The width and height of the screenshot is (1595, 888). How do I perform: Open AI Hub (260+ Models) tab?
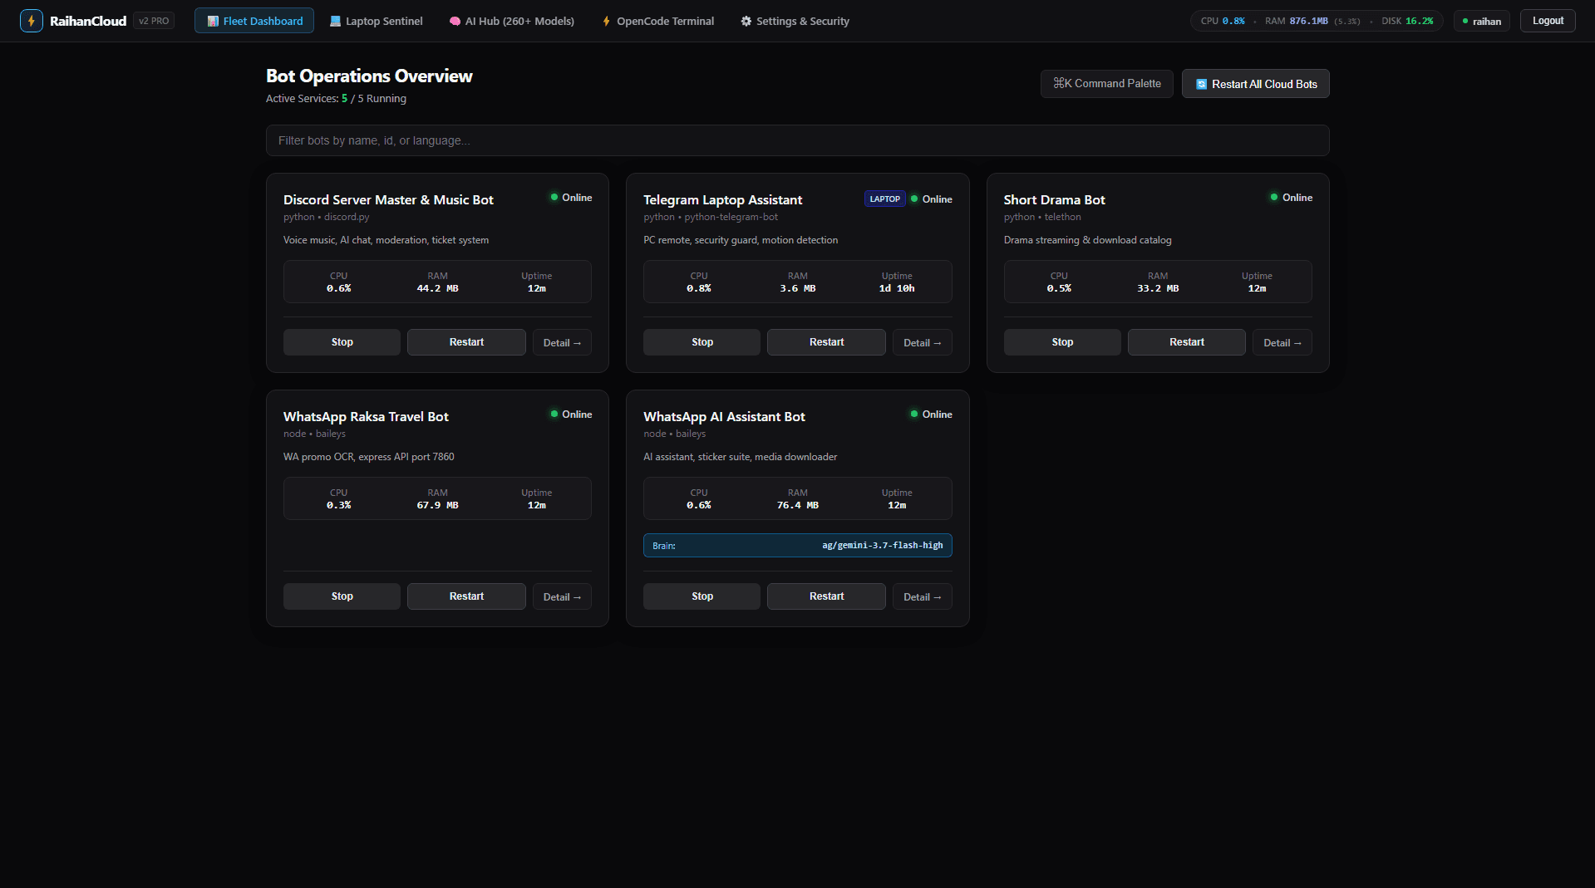pyautogui.click(x=512, y=21)
